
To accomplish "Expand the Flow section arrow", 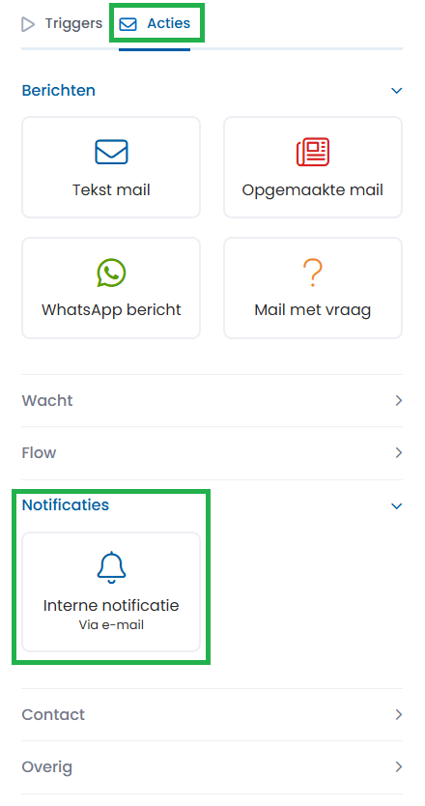I will 398,453.
